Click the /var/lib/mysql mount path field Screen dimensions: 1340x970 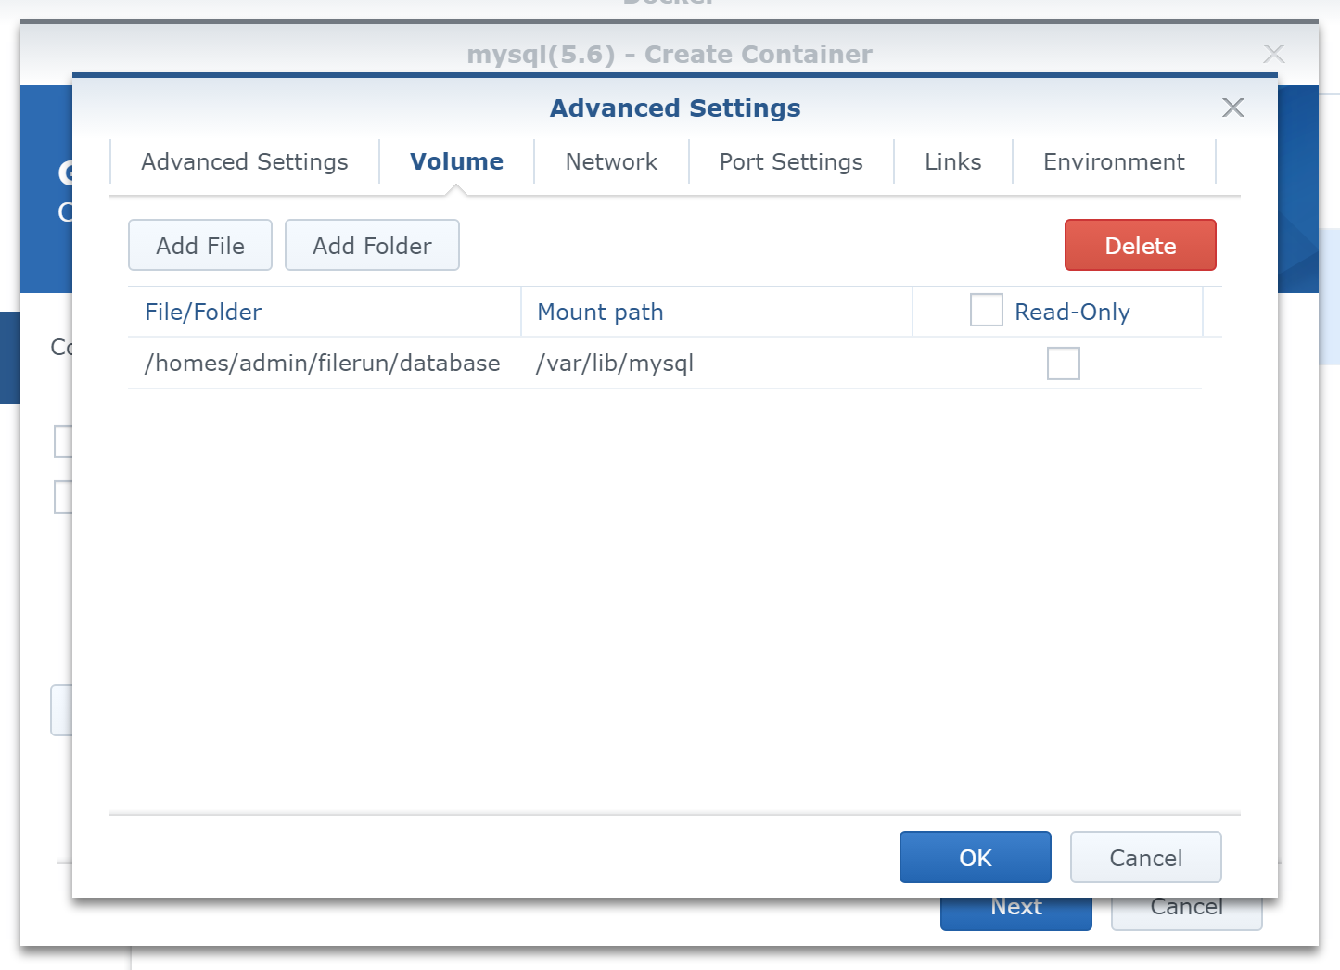(x=615, y=364)
